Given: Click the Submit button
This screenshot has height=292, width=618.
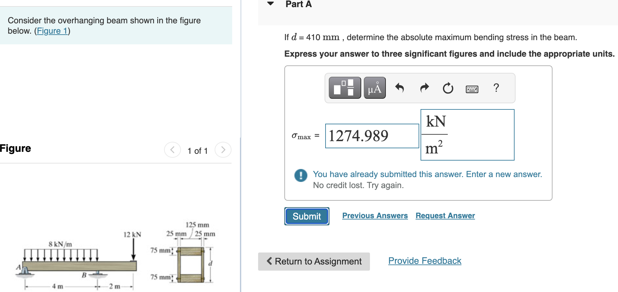Looking at the screenshot, I should pyautogui.click(x=306, y=216).
